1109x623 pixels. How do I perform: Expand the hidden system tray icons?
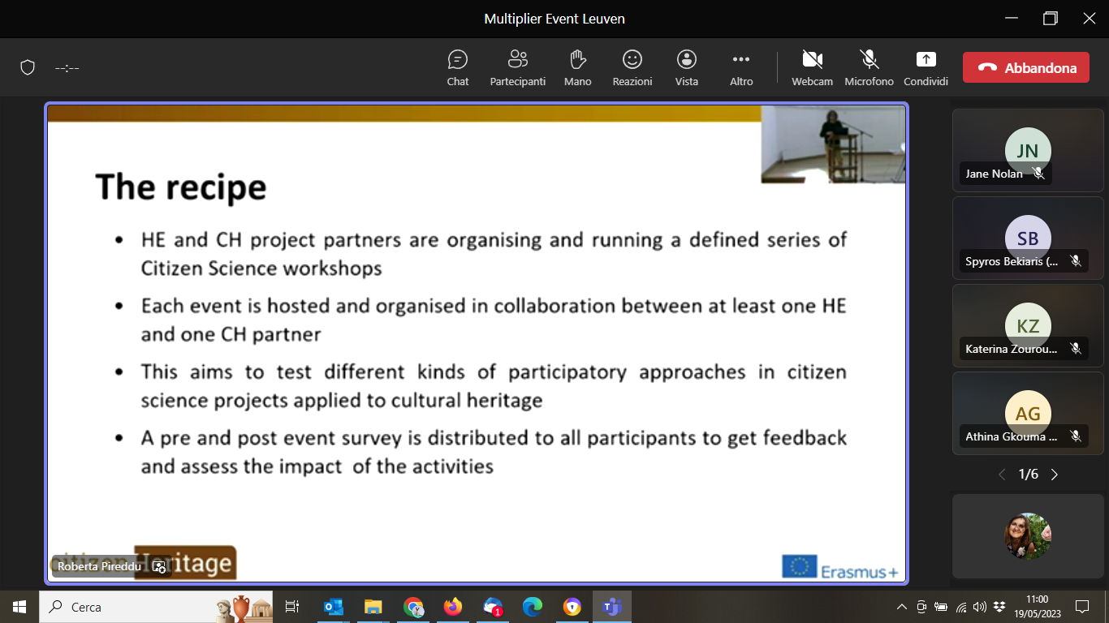point(902,607)
